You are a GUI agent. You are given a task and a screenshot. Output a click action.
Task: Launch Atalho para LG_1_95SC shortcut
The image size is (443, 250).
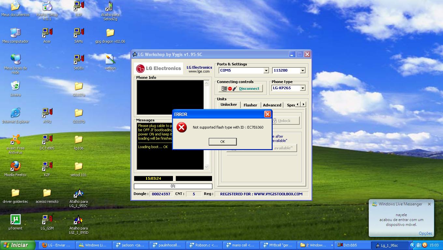coord(79,198)
